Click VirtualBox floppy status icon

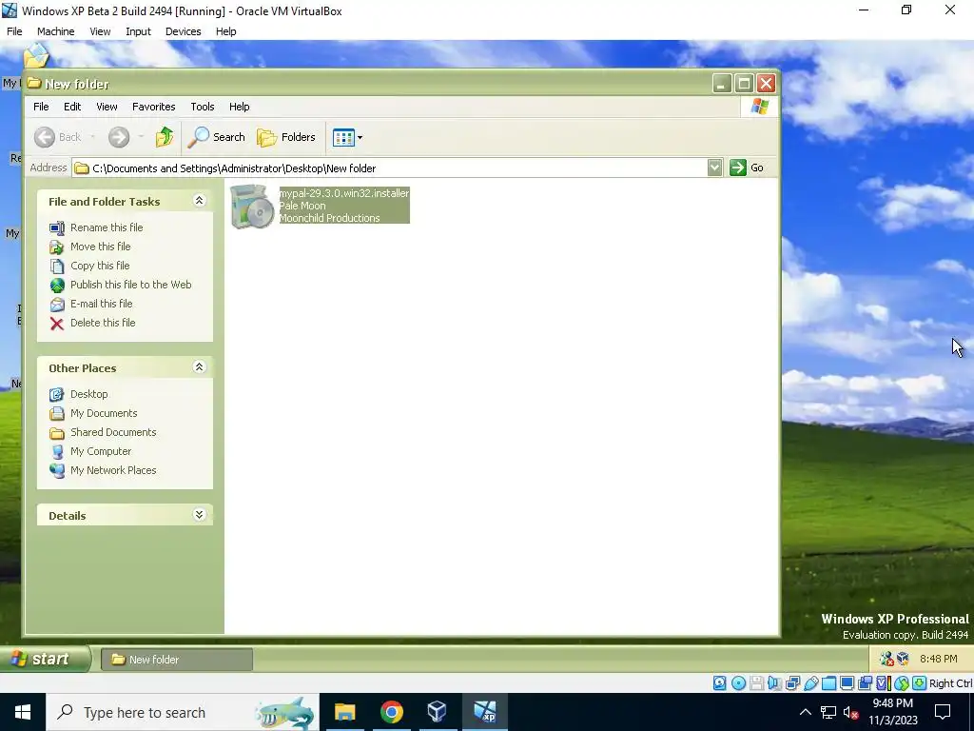[756, 683]
